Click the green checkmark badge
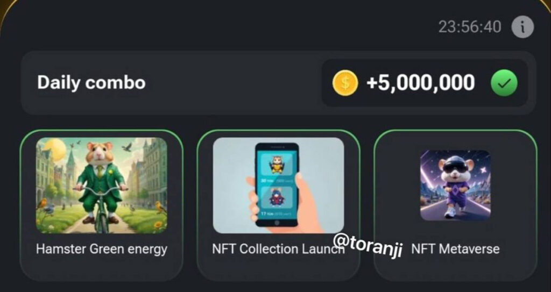Image resolution: width=551 pixels, height=292 pixels. pyautogui.click(x=504, y=83)
